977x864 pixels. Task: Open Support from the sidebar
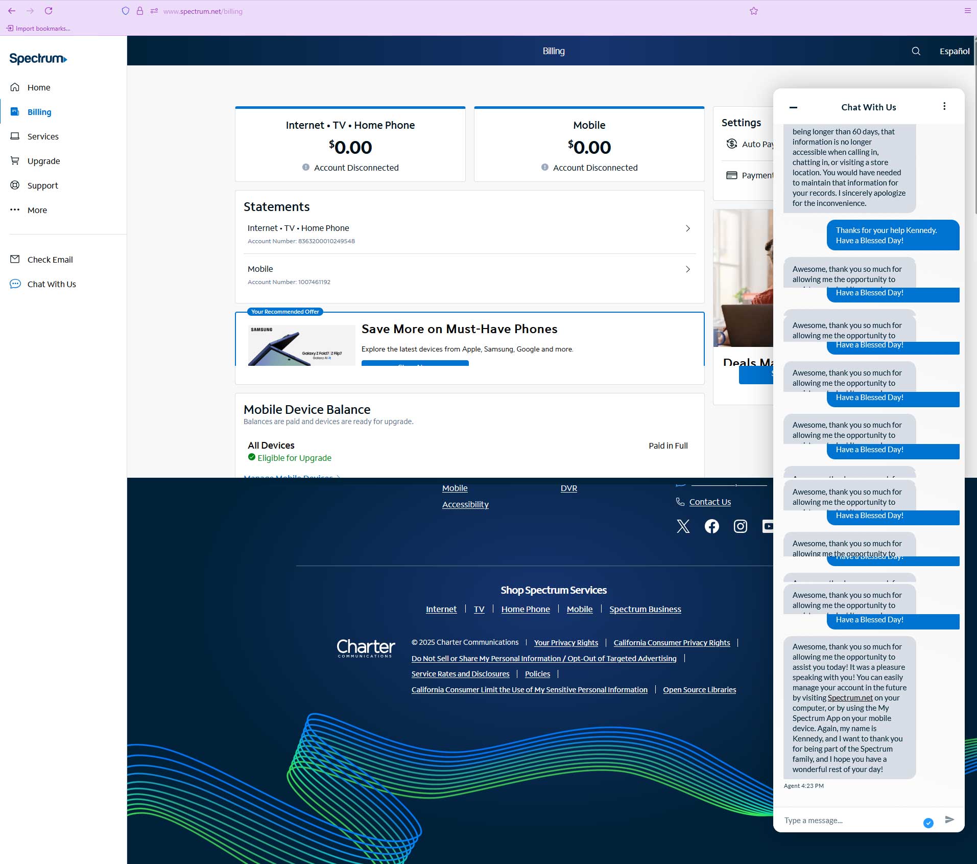point(42,185)
